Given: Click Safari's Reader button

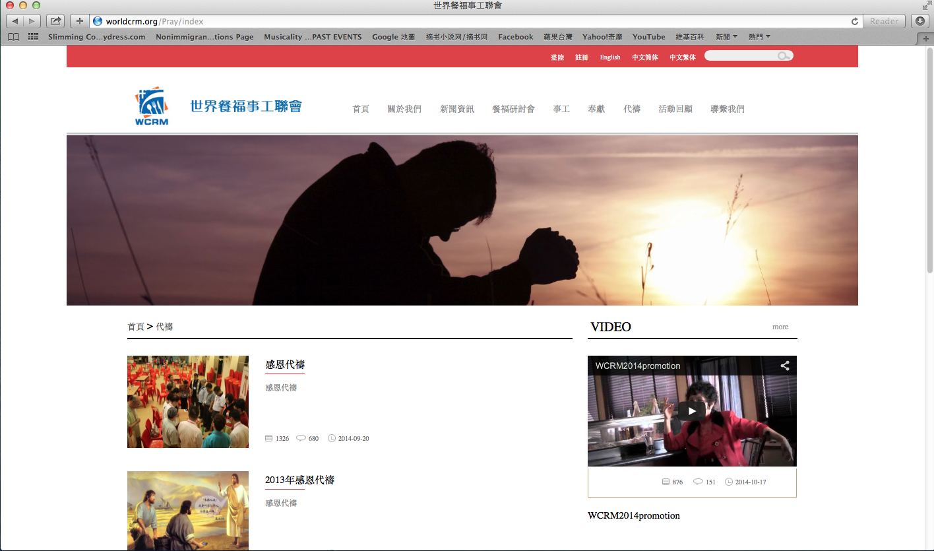Looking at the screenshot, I should pyautogui.click(x=884, y=21).
